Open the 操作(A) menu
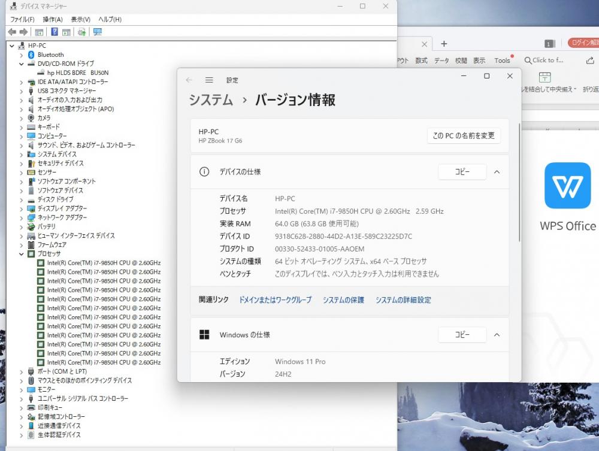Screen dimensions: 599x451 pos(52,20)
